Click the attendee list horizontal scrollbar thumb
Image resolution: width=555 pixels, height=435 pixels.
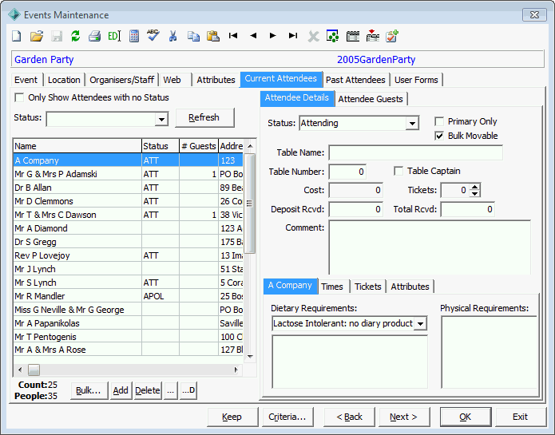click(34, 370)
